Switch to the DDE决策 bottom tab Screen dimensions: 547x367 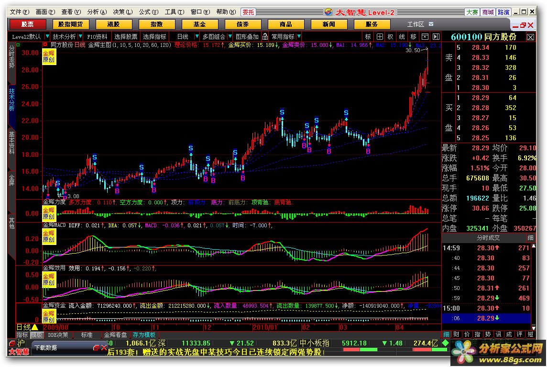[x=58, y=335]
